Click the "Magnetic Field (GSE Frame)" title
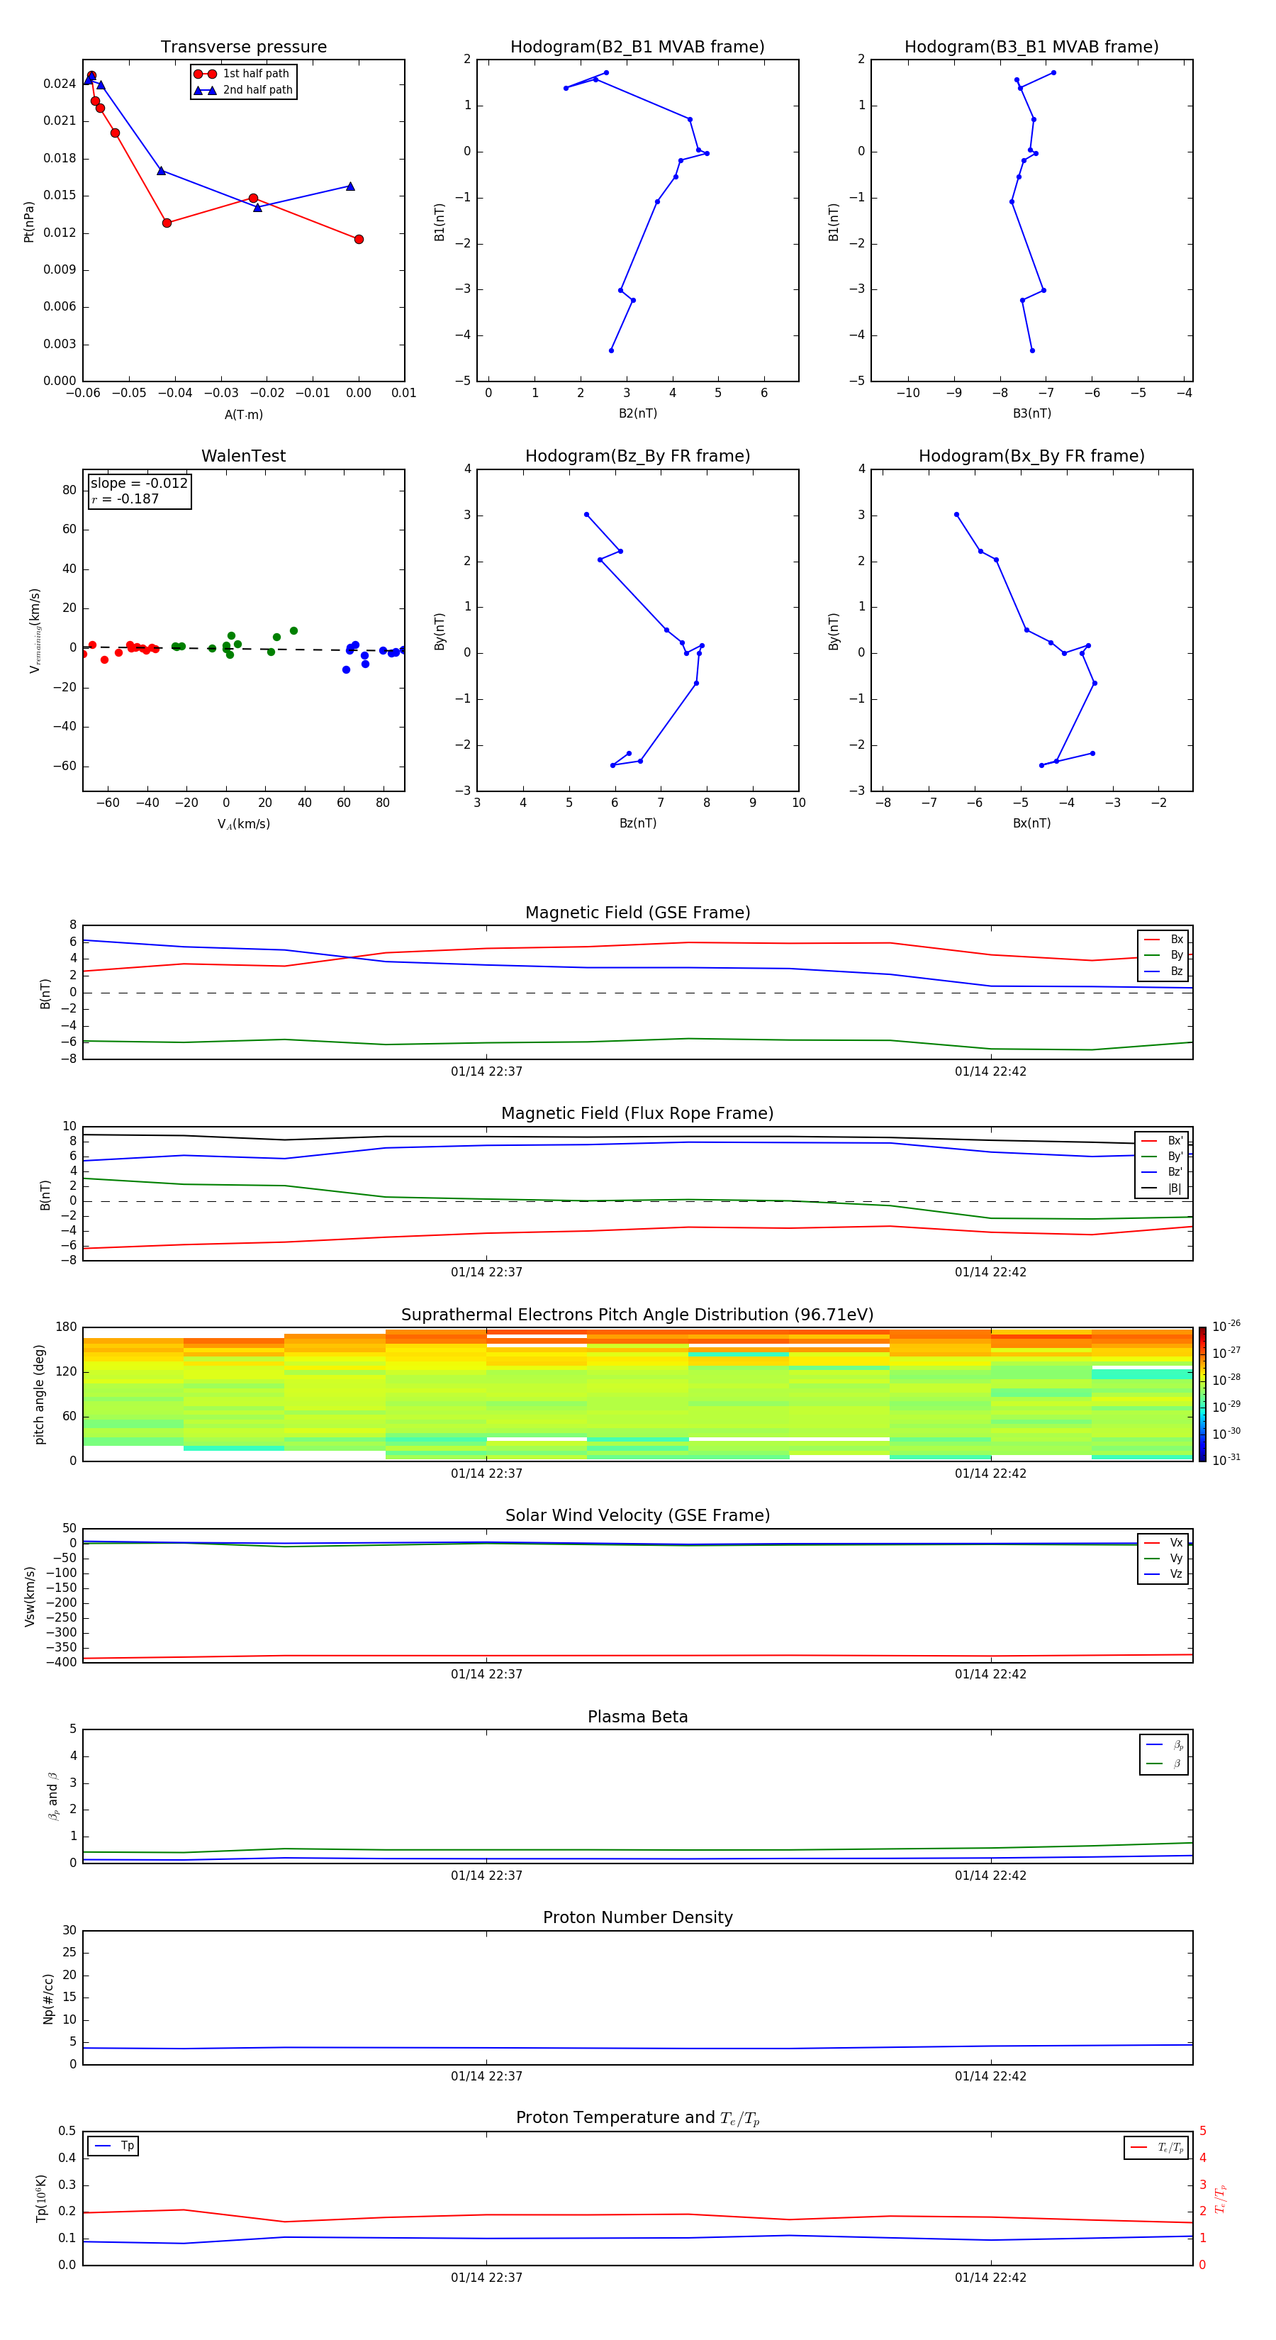This screenshot has width=1276, height=2340. [637, 913]
